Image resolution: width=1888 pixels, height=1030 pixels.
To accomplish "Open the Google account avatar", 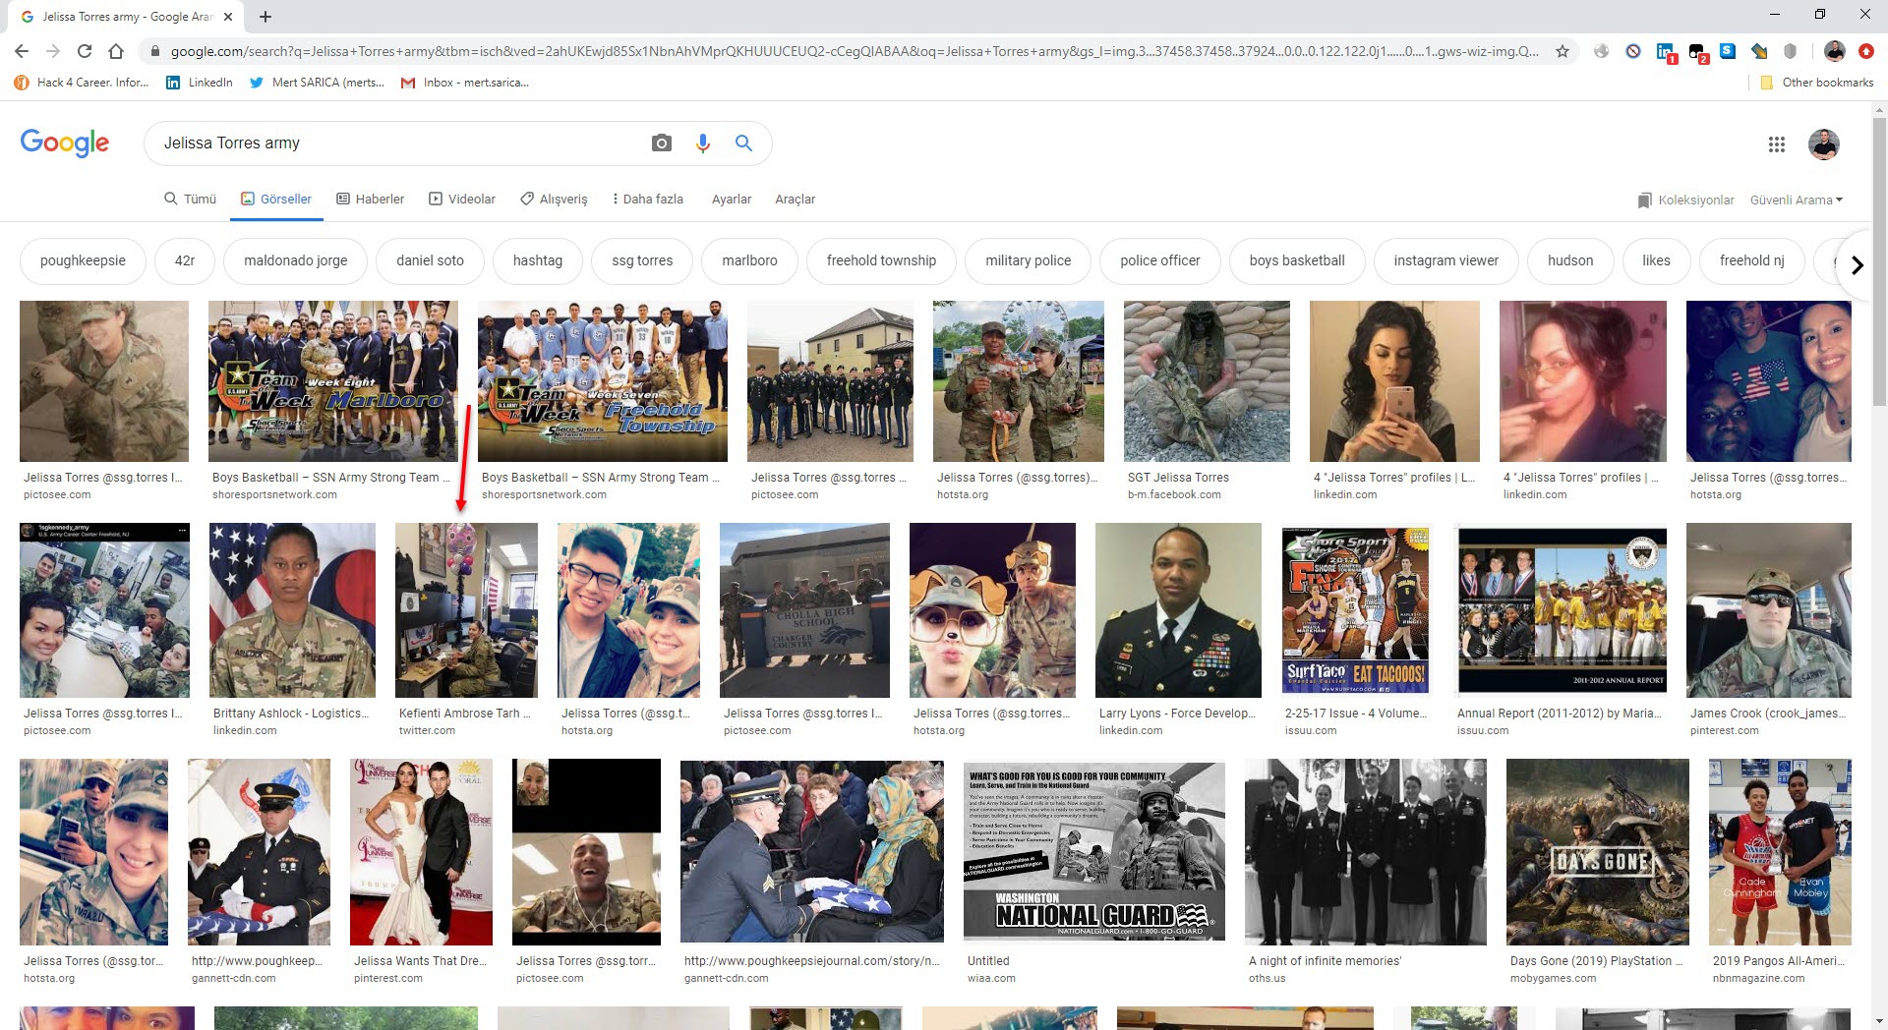I will (x=1824, y=144).
